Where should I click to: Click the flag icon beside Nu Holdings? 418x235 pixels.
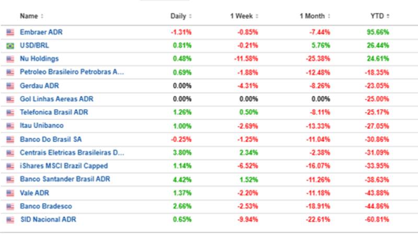tap(9, 59)
